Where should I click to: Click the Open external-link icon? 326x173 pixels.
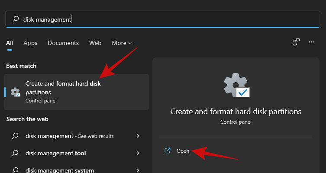coord(168,151)
